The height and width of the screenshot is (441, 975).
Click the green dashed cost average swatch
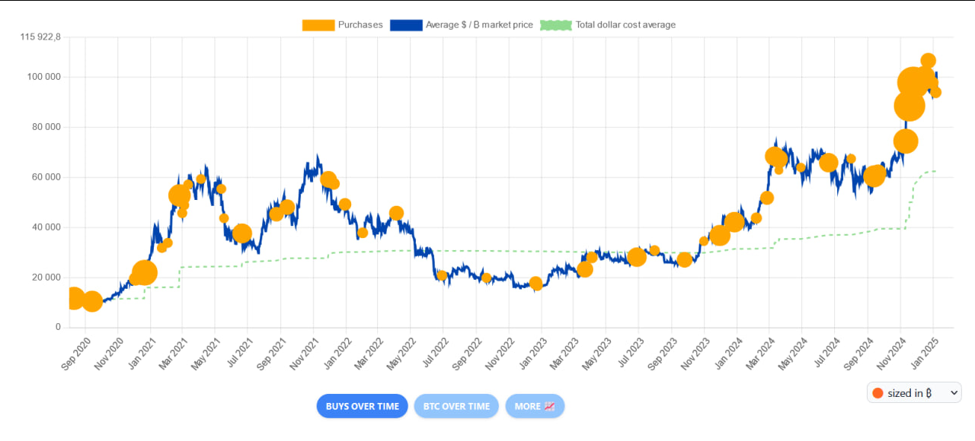coord(555,25)
